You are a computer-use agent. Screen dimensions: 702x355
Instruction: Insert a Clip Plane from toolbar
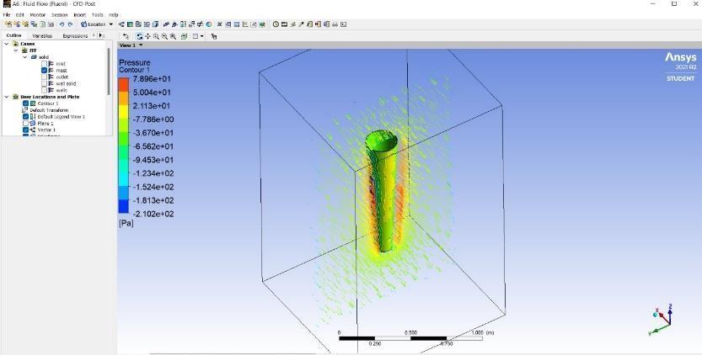pos(200,24)
